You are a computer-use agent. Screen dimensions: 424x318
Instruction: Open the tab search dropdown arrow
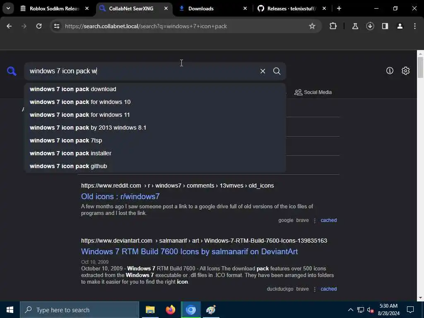tap(8, 8)
